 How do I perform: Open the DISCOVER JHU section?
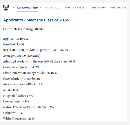tap(28, 8)
